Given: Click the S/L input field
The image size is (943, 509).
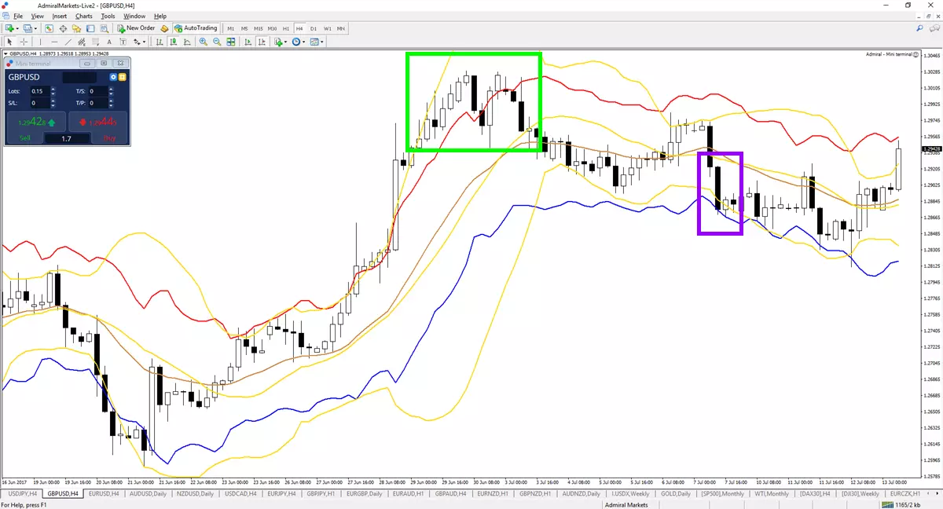Looking at the screenshot, I should click(x=39, y=103).
